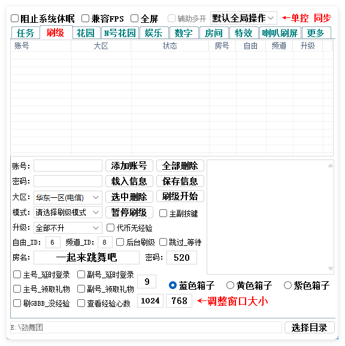This screenshot has width=345, height=346.
Task: Toggle the 兼容FPS checkbox
Action: (x=85, y=19)
